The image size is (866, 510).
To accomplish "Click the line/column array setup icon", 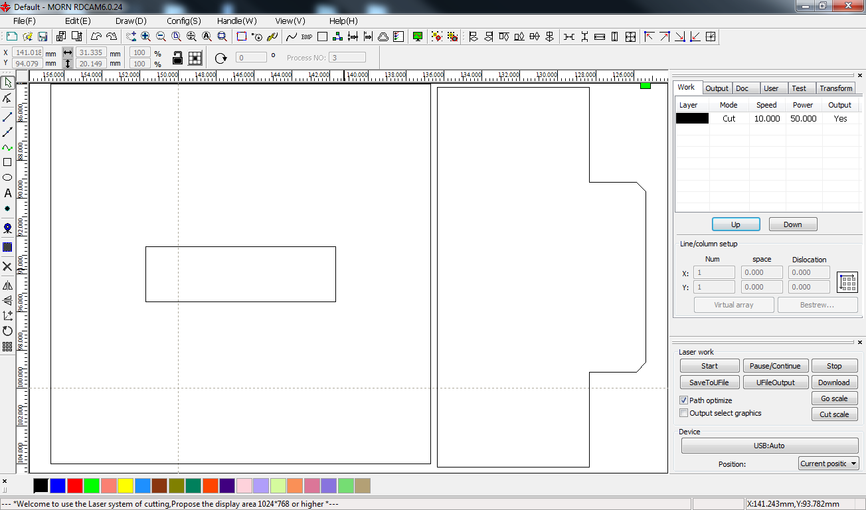I will click(847, 282).
